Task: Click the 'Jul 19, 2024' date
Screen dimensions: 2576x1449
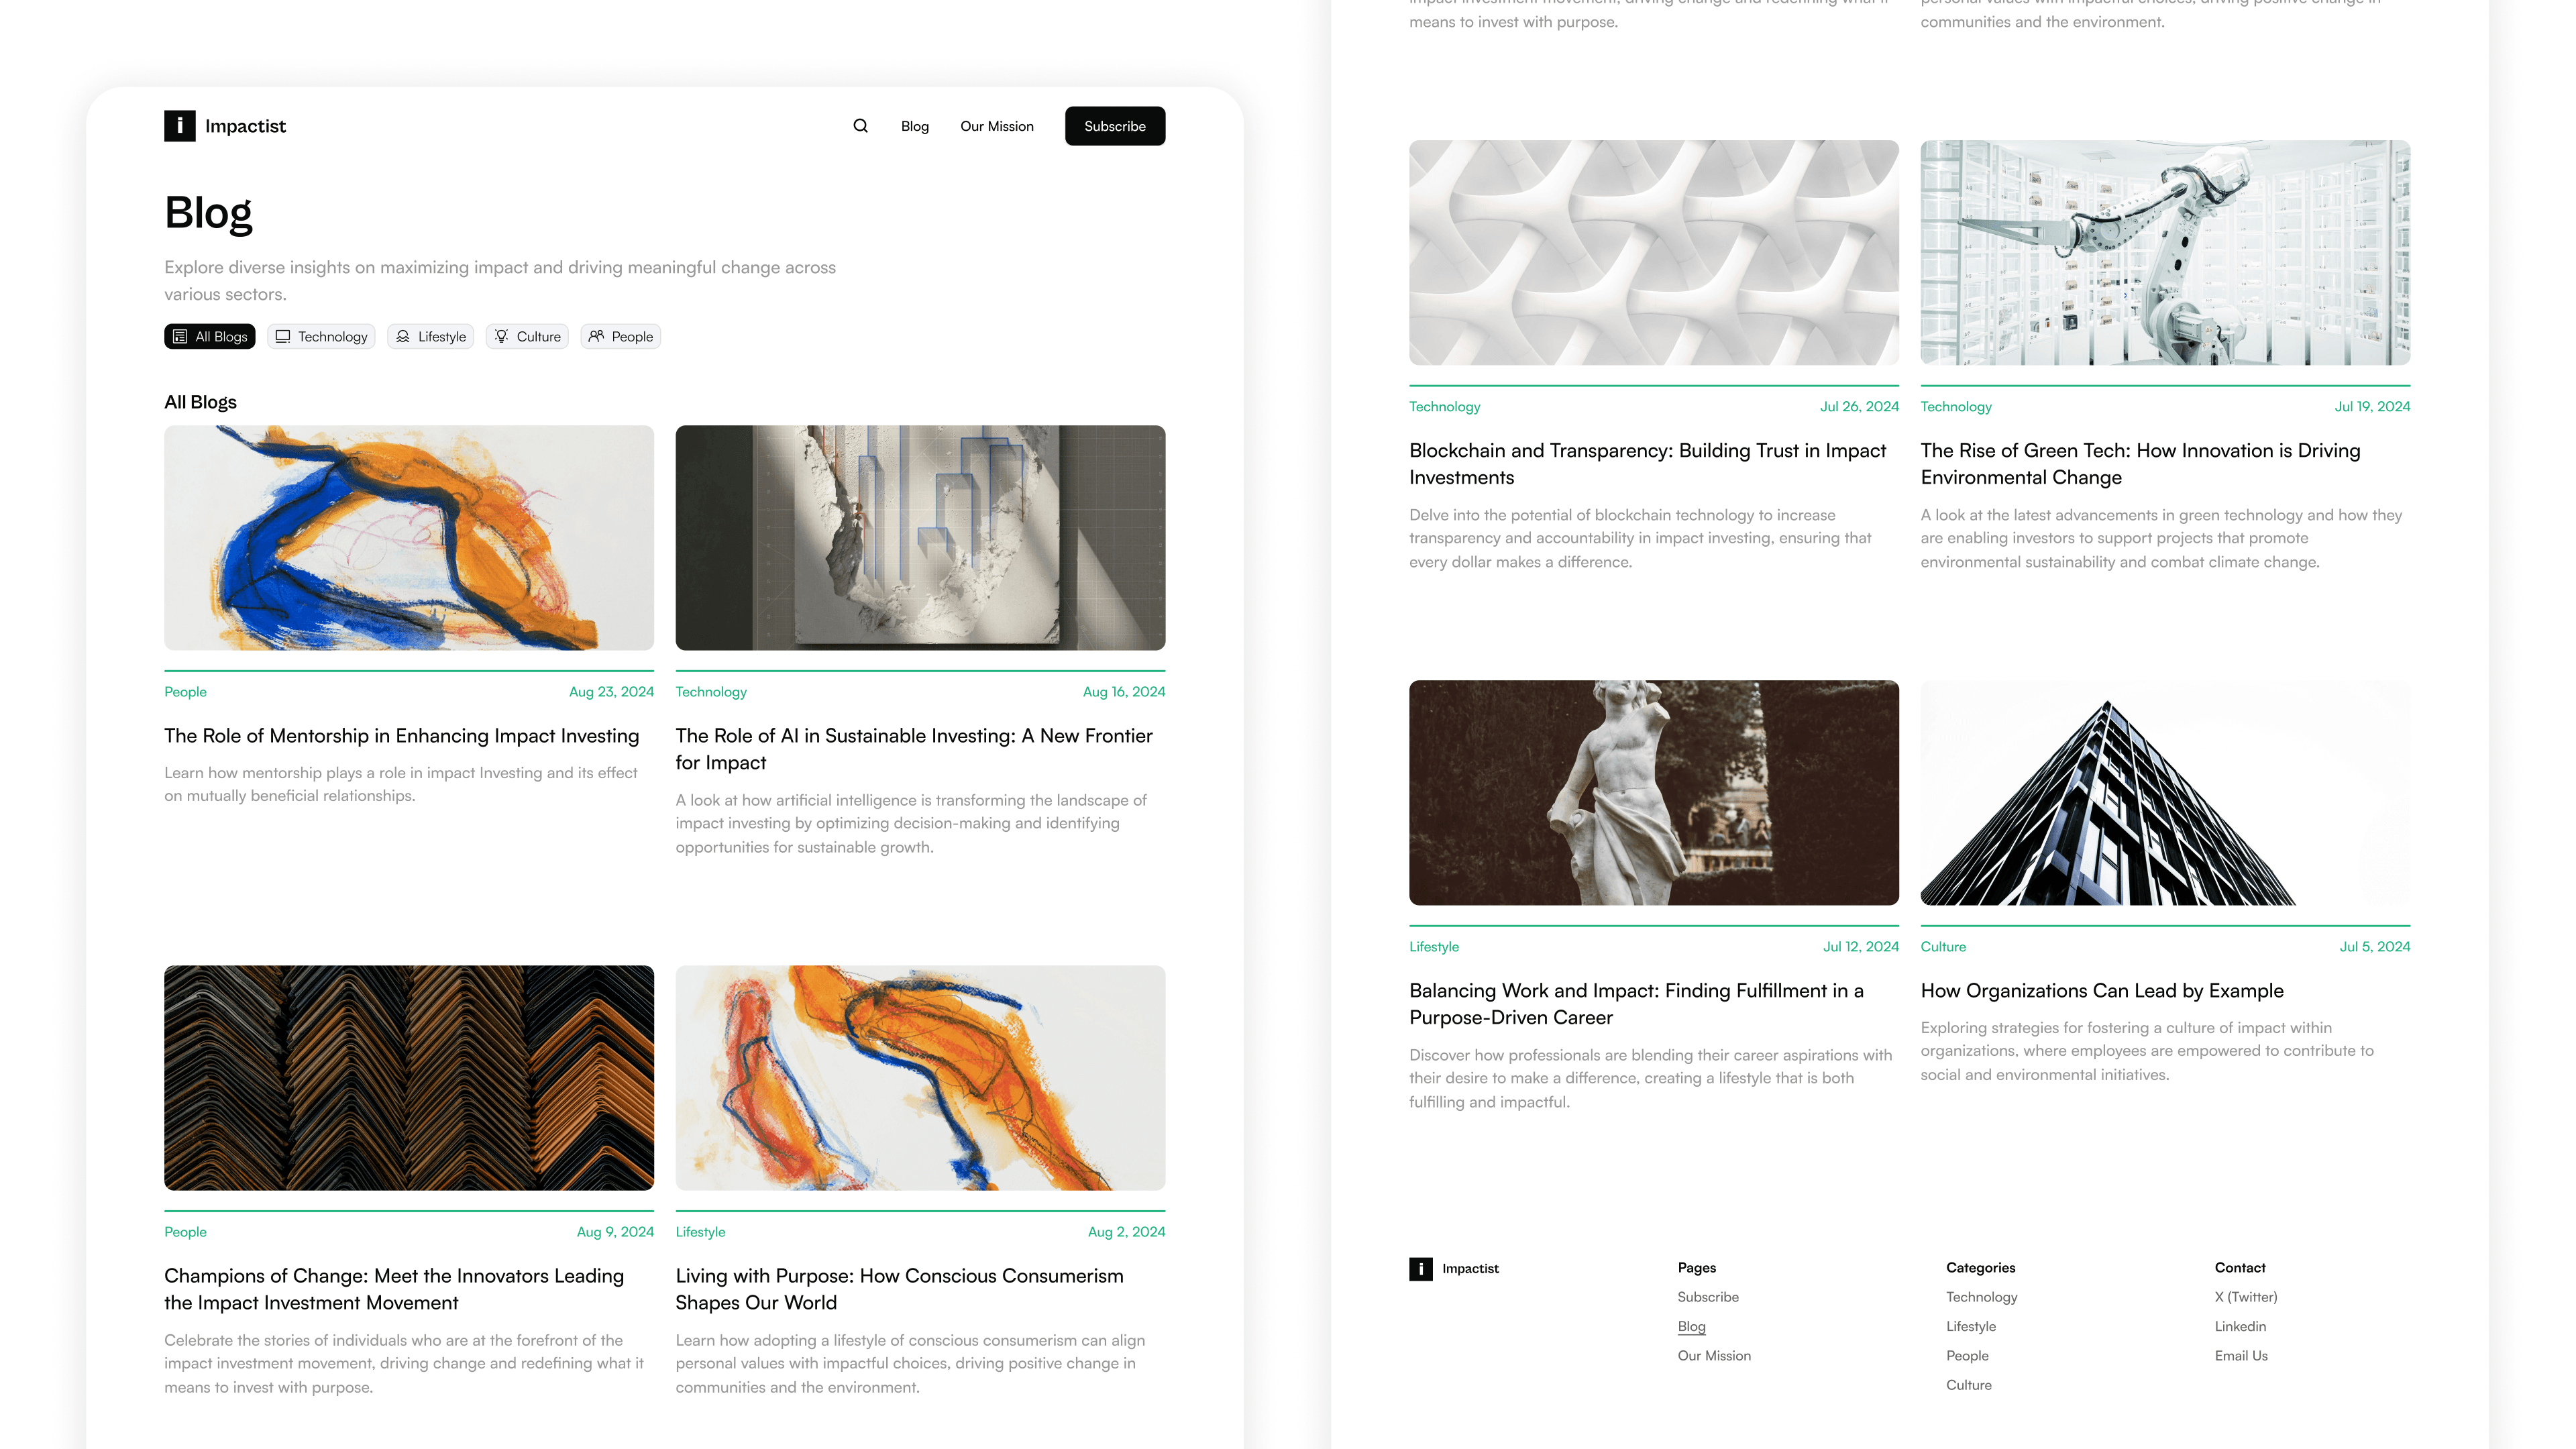Action: [x=2372, y=407]
